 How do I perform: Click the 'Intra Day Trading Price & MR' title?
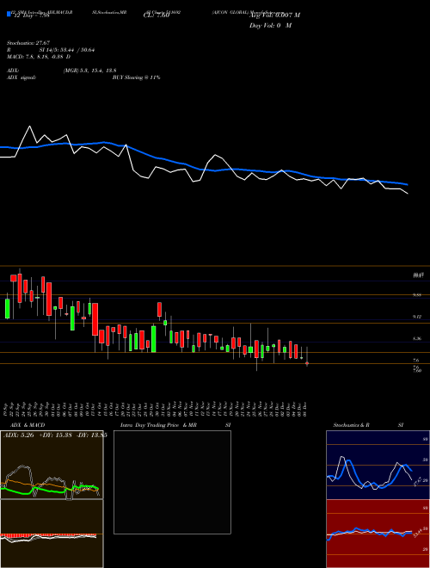pos(158,425)
